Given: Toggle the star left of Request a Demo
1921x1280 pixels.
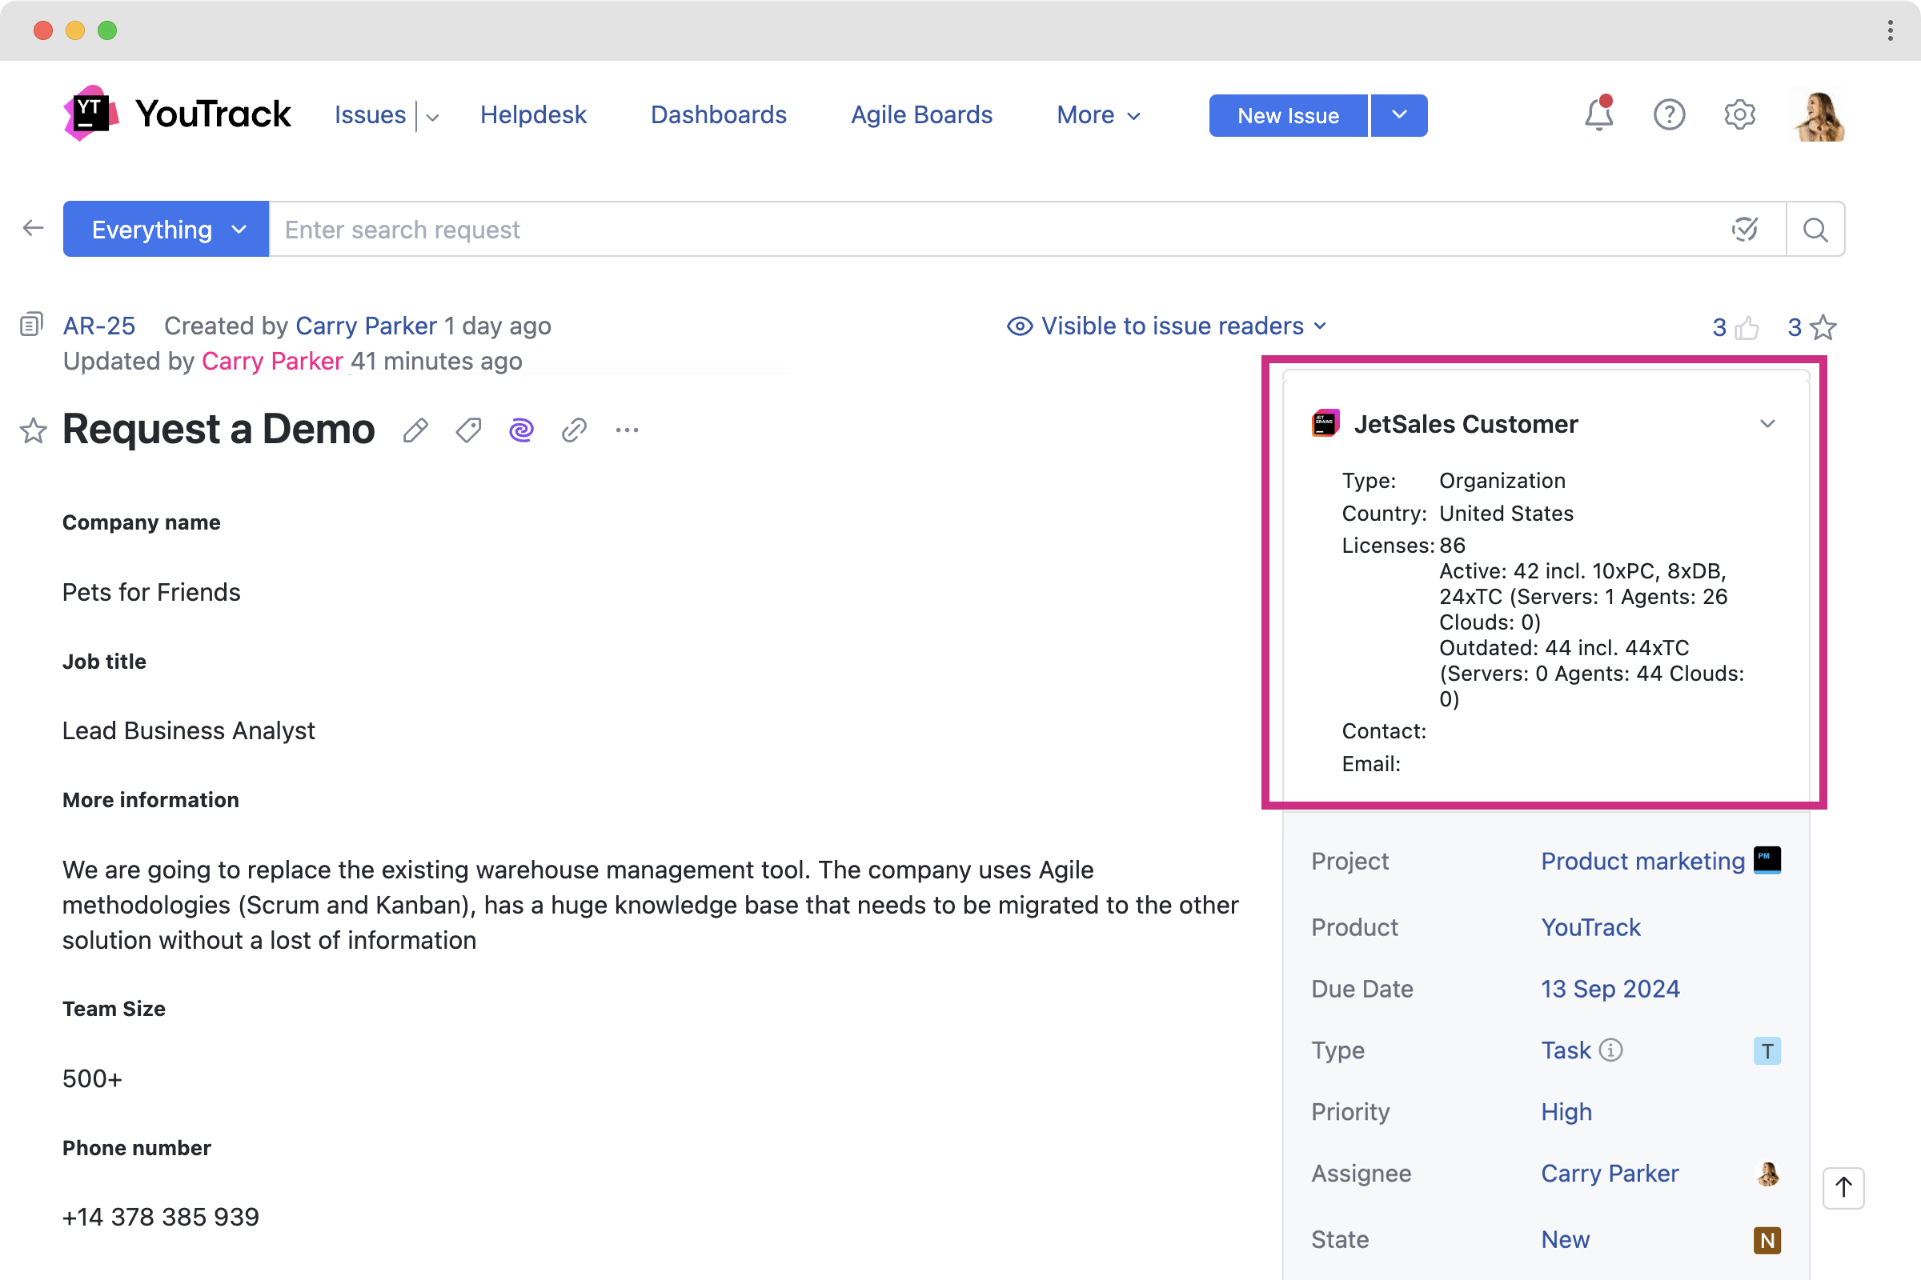Looking at the screenshot, I should pyautogui.click(x=34, y=430).
